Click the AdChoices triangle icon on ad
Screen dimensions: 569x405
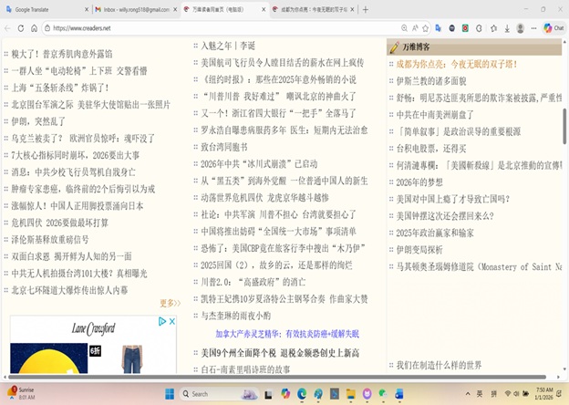click(x=162, y=322)
